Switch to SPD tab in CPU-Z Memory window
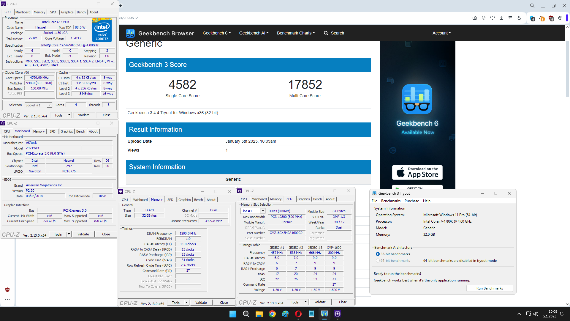This screenshot has height=321, width=570. coord(170,200)
